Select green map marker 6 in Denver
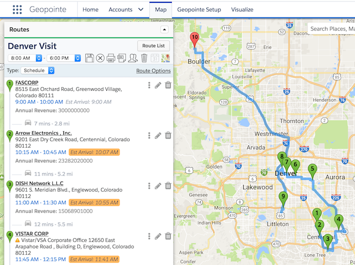 pos(295,166)
